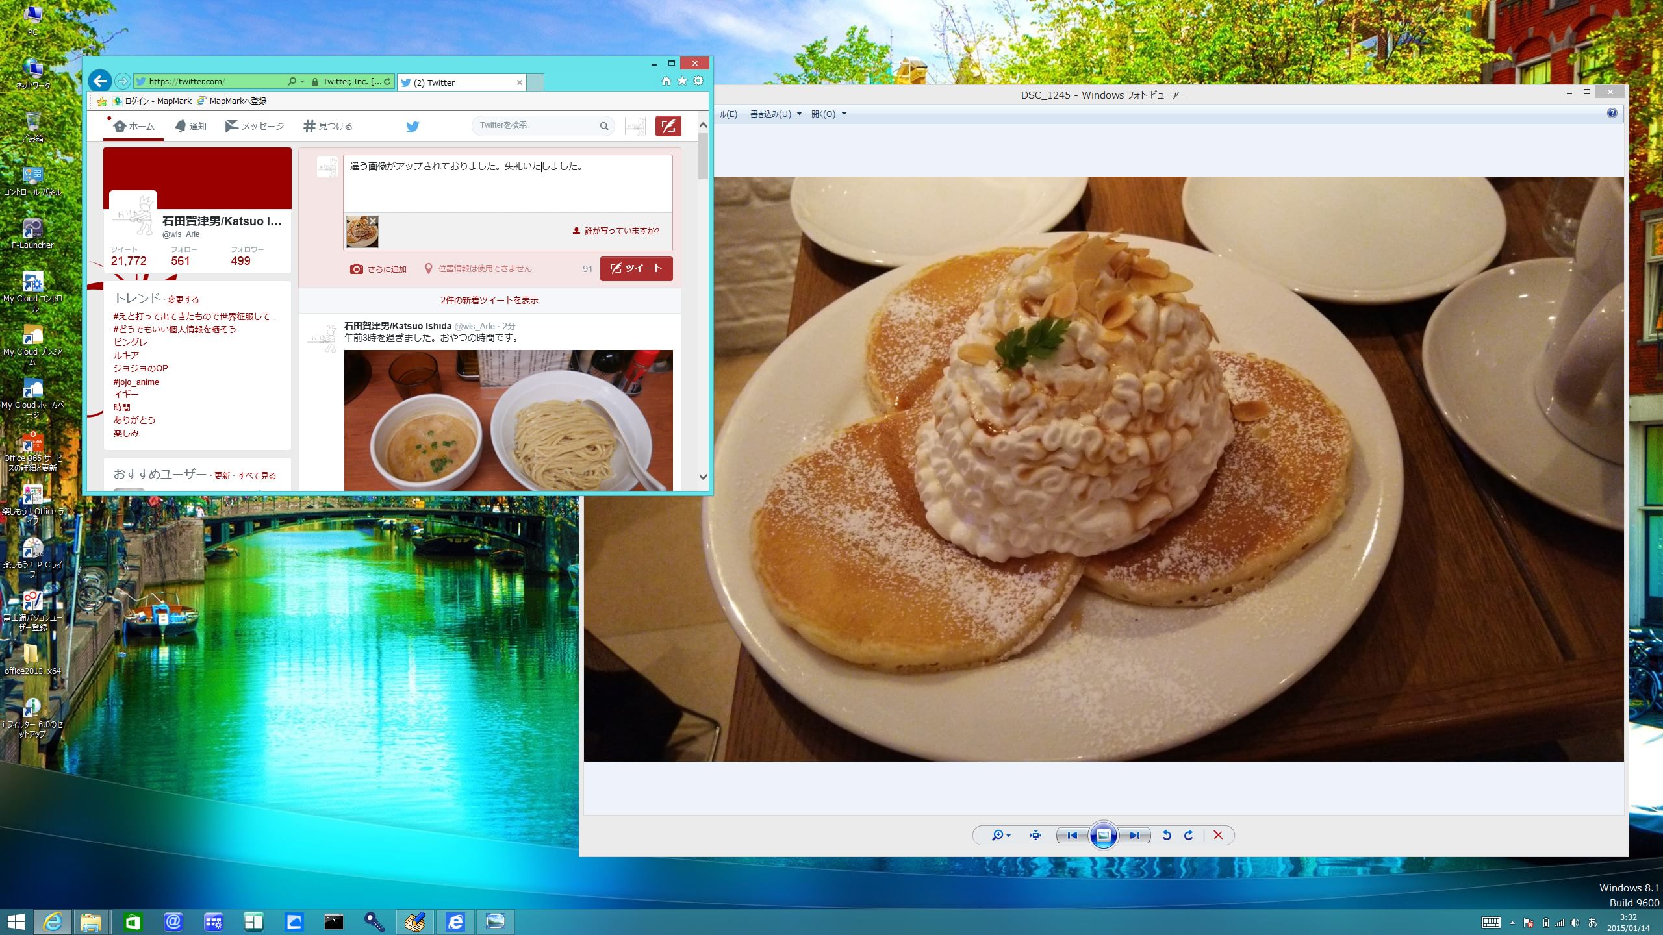The width and height of the screenshot is (1663, 935).
Task: Click the #jojo_anime trend link
Action: pos(136,382)
